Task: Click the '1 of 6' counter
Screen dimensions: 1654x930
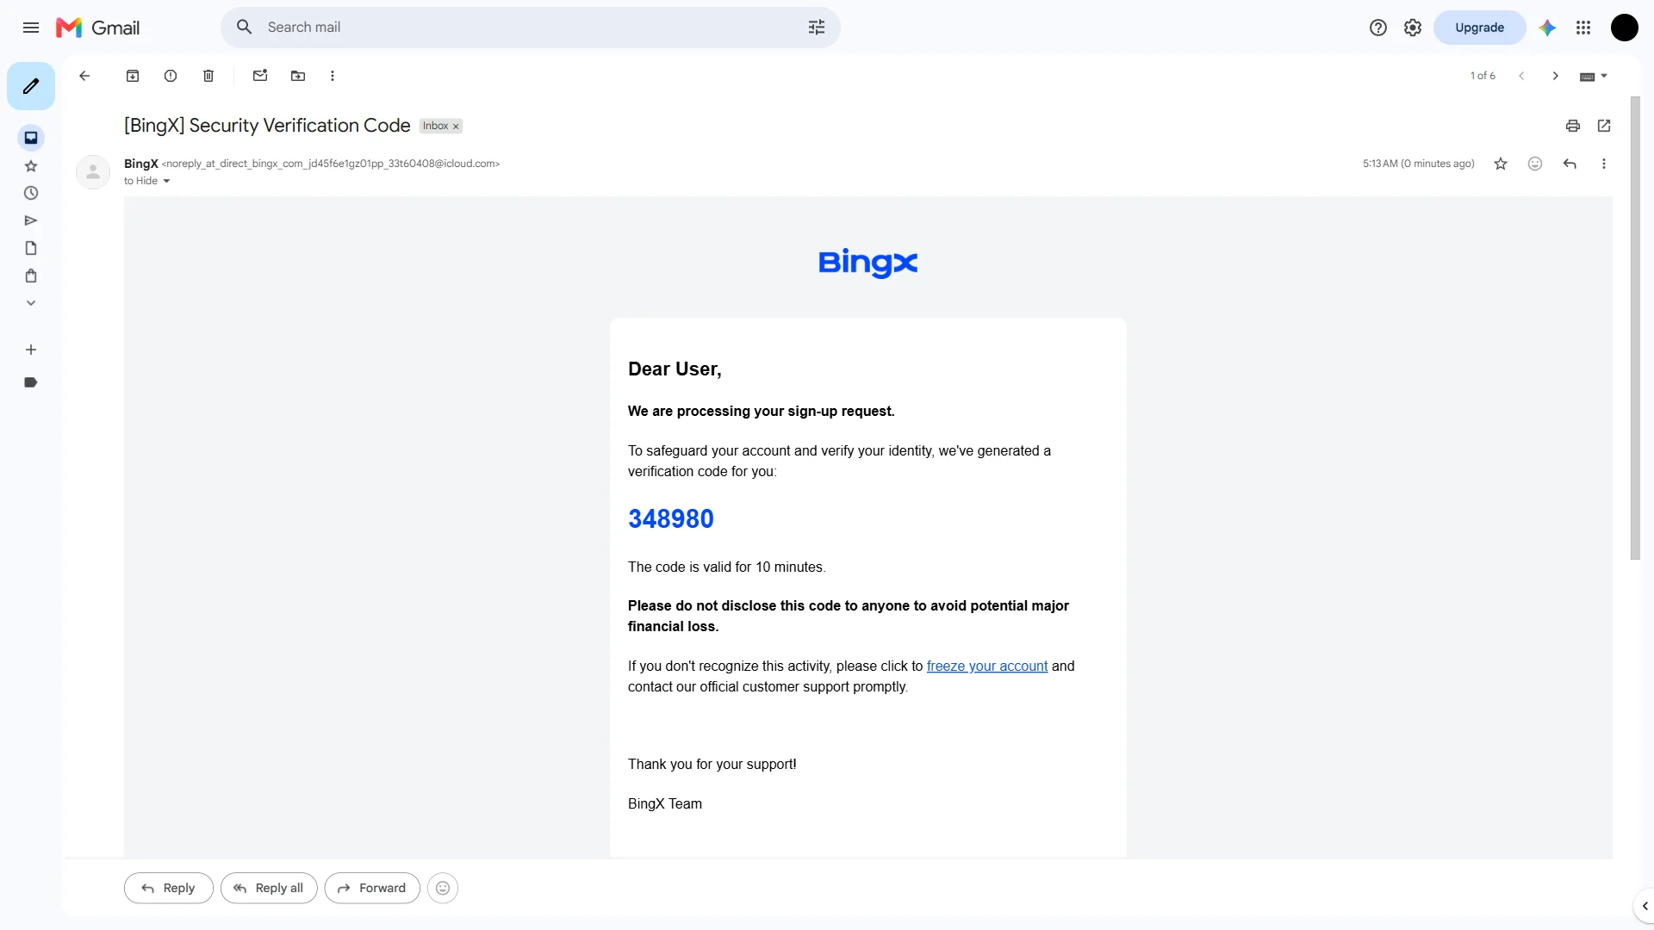Action: point(1483,76)
